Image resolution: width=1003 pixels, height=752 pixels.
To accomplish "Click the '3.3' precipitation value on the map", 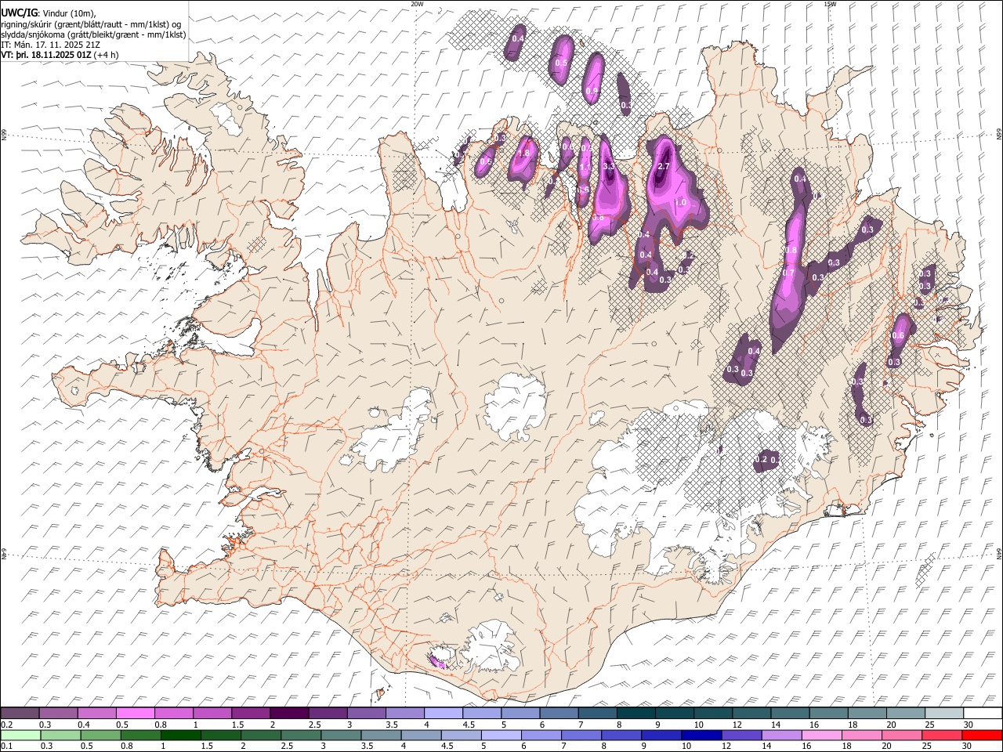I will (609, 166).
